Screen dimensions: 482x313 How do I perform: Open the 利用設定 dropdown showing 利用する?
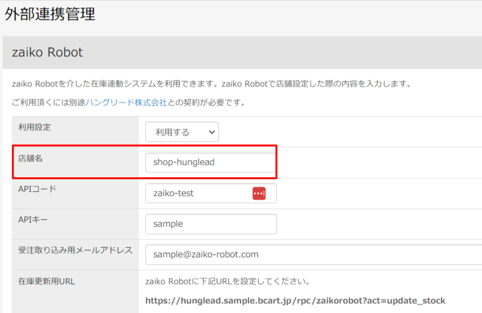tap(182, 132)
